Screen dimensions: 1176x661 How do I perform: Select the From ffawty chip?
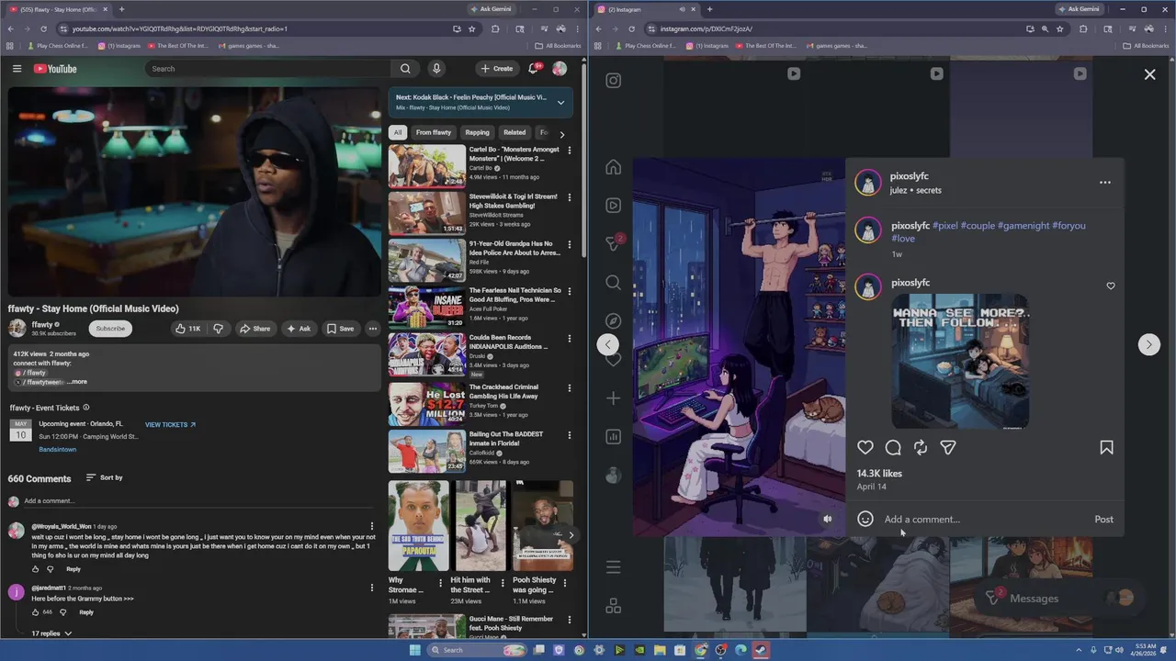[x=434, y=132]
